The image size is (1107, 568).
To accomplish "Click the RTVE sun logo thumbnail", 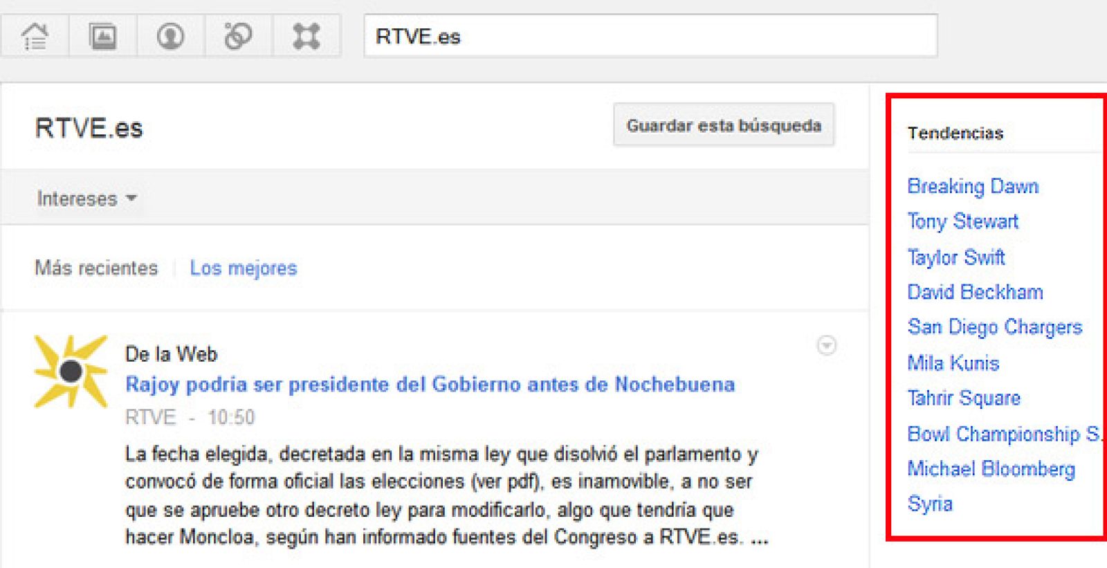I will (x=71, y=372).
